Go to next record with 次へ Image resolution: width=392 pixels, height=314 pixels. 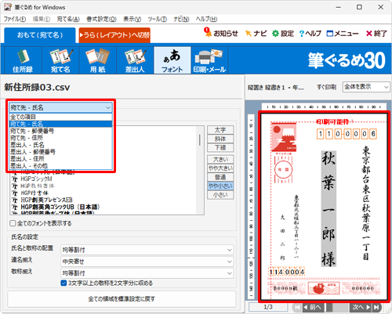click(361, 307)
